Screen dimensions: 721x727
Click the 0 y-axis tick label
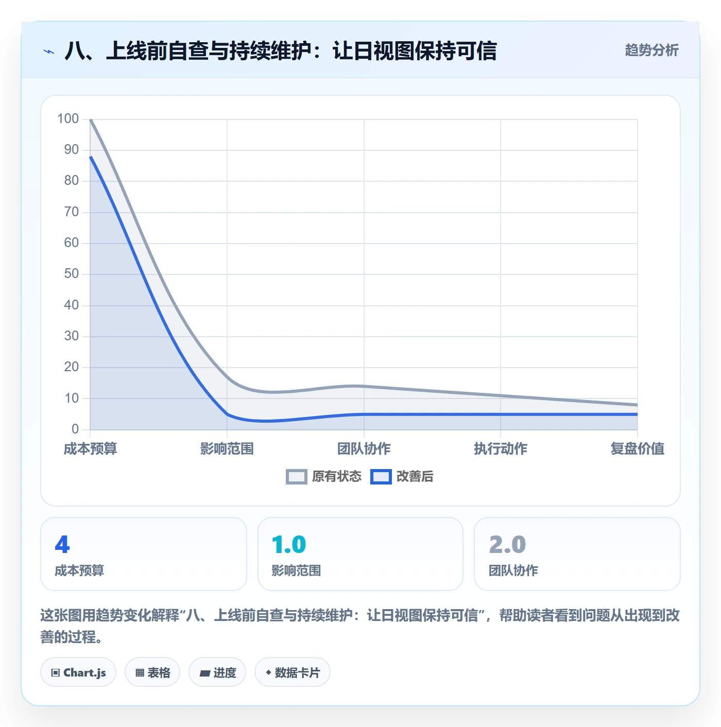pos(75,429)
